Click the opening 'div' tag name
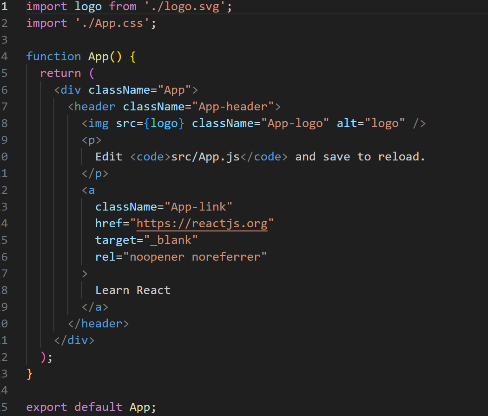This screenshot has width=488, height=416. coord(71,90)
